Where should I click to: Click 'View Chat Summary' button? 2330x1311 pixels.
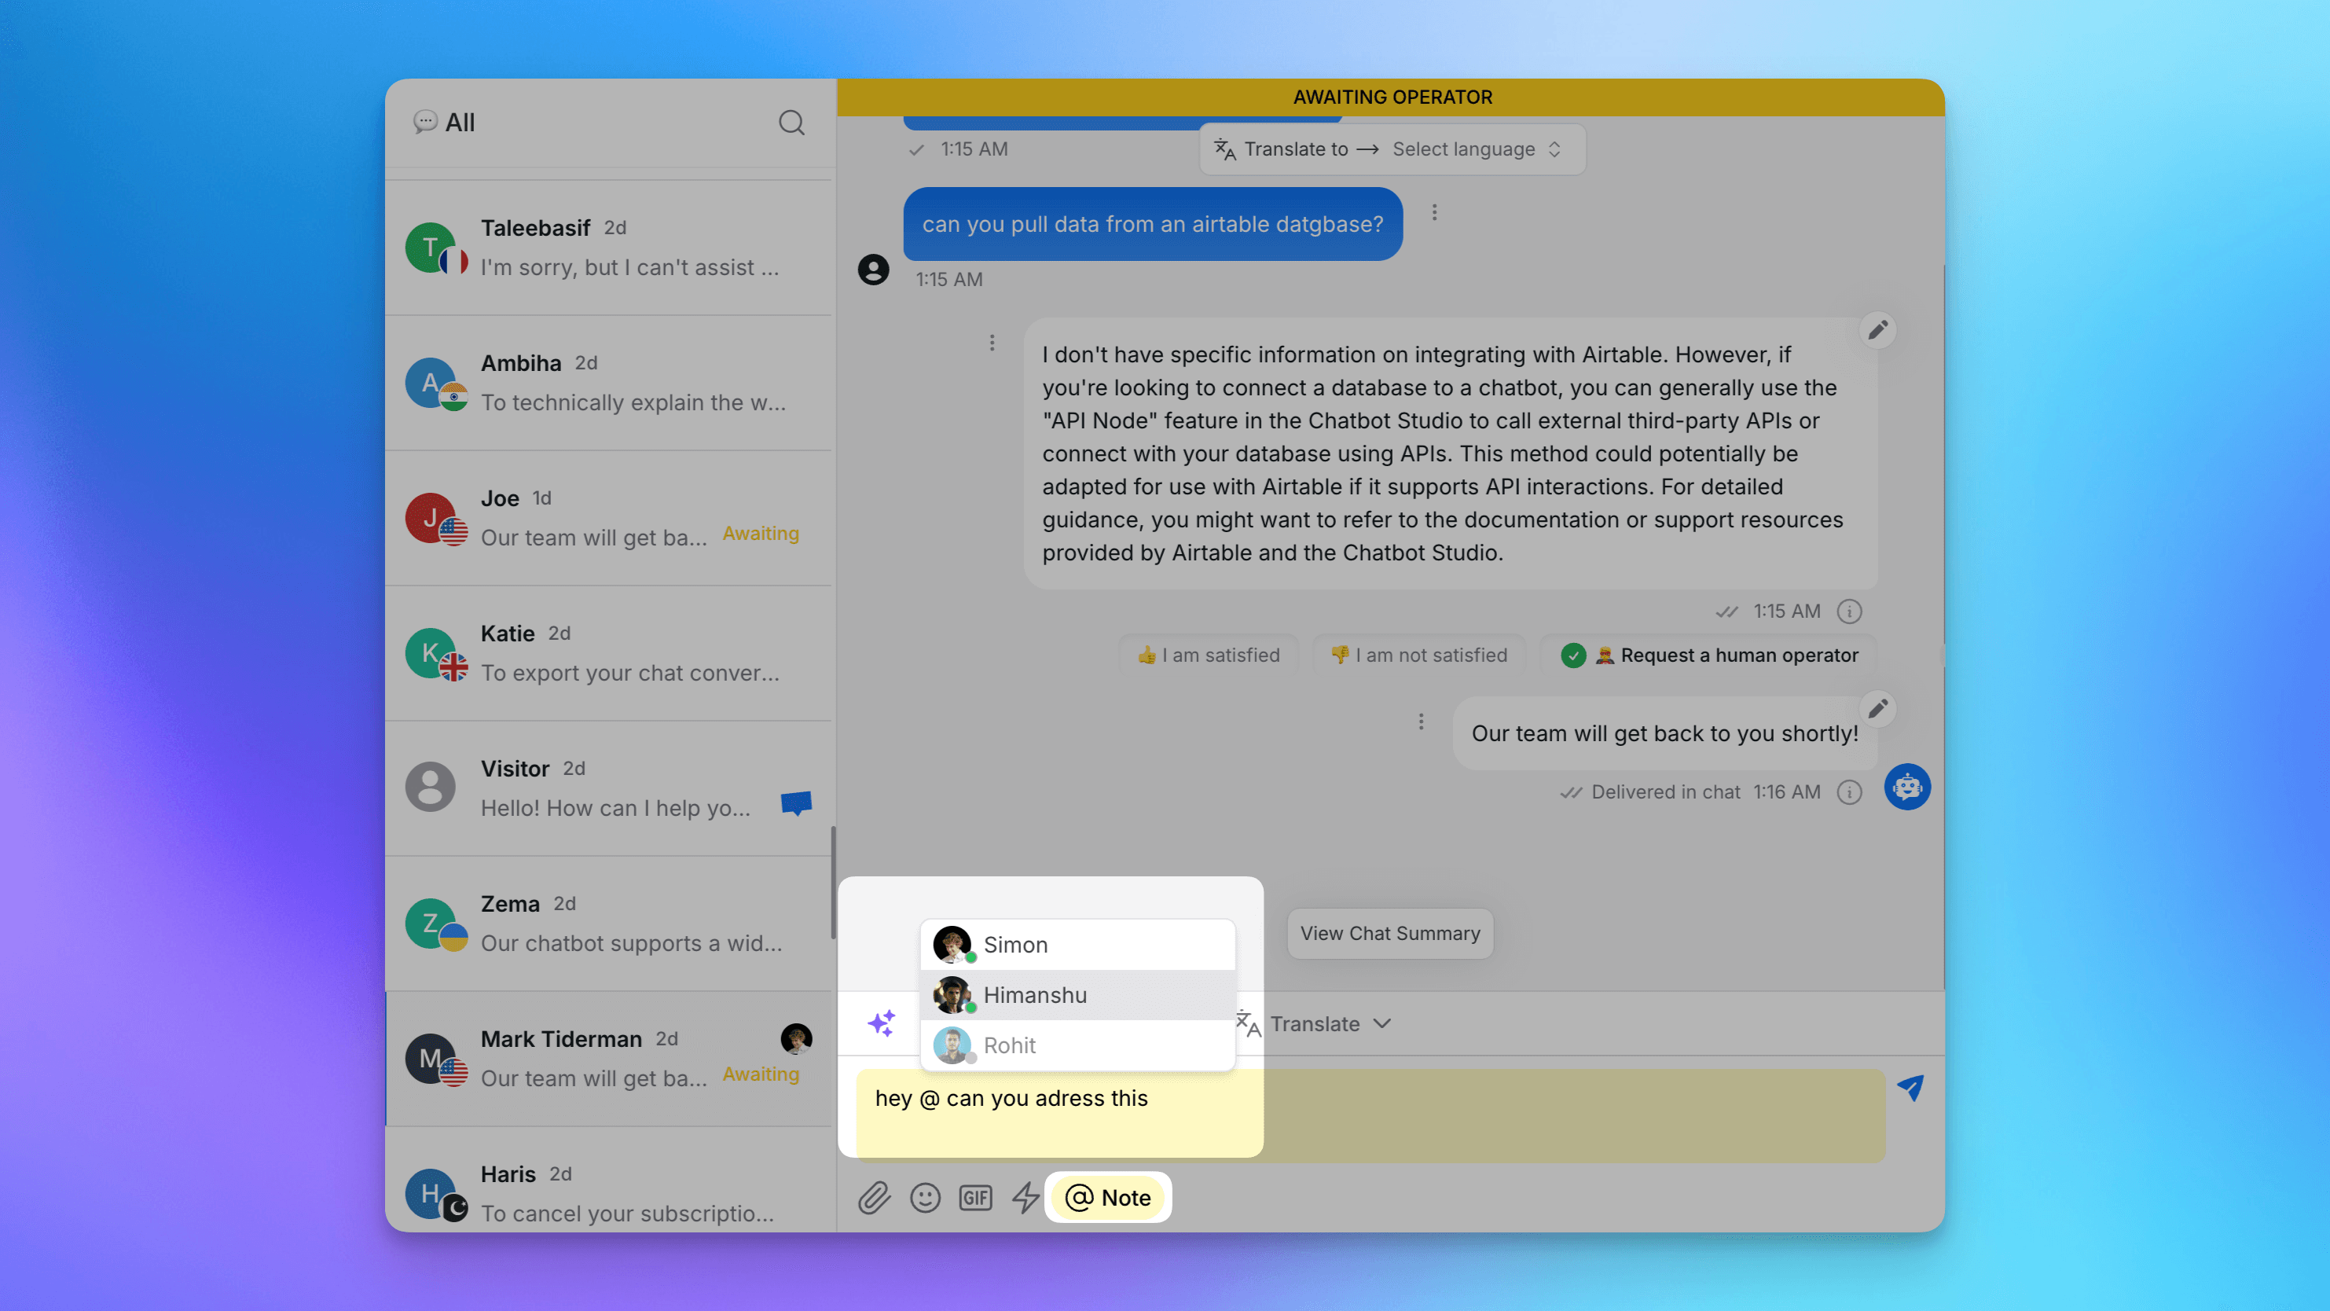click(x=1389, y=933)
